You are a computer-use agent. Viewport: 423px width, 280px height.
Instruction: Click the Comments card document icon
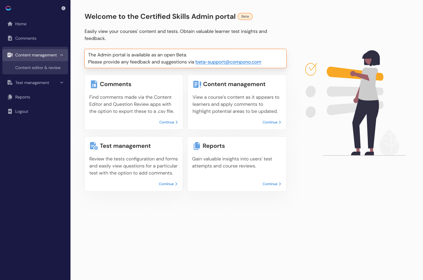[94, 84]
